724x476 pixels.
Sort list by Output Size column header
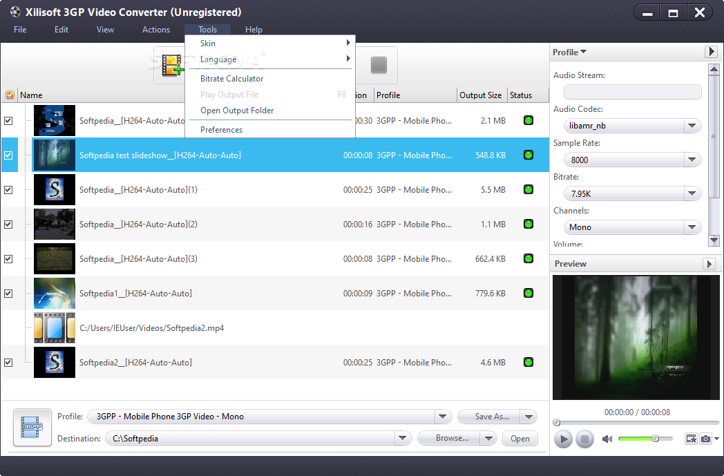pos(482,95)
